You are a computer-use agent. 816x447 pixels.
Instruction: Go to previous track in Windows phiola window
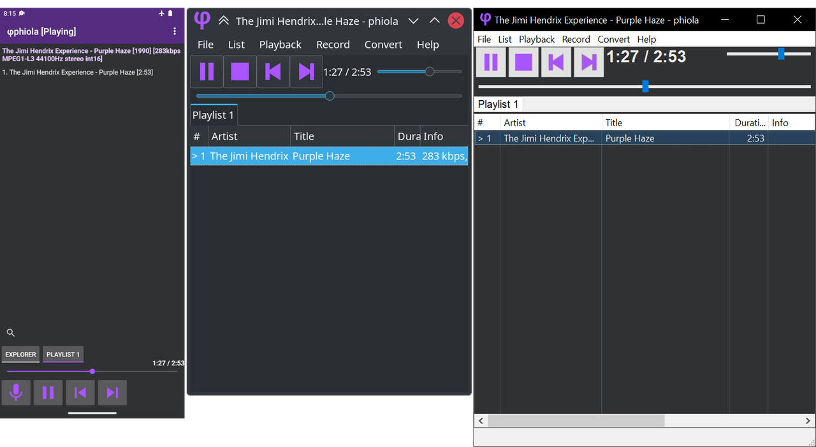tap(556, 62)
